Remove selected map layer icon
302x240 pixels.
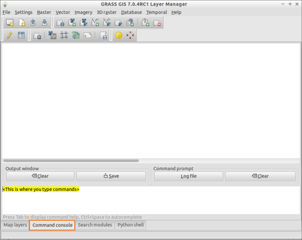point(157,23)
